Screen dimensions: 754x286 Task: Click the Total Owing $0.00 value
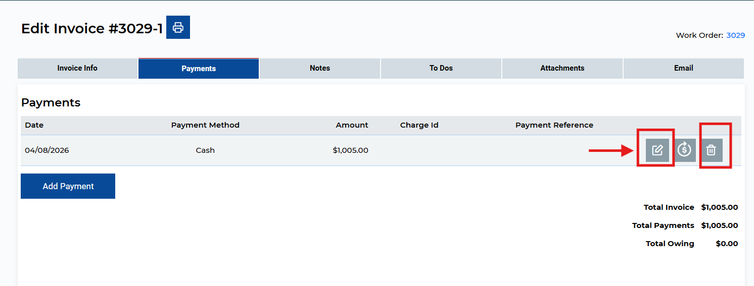[727, 244]
